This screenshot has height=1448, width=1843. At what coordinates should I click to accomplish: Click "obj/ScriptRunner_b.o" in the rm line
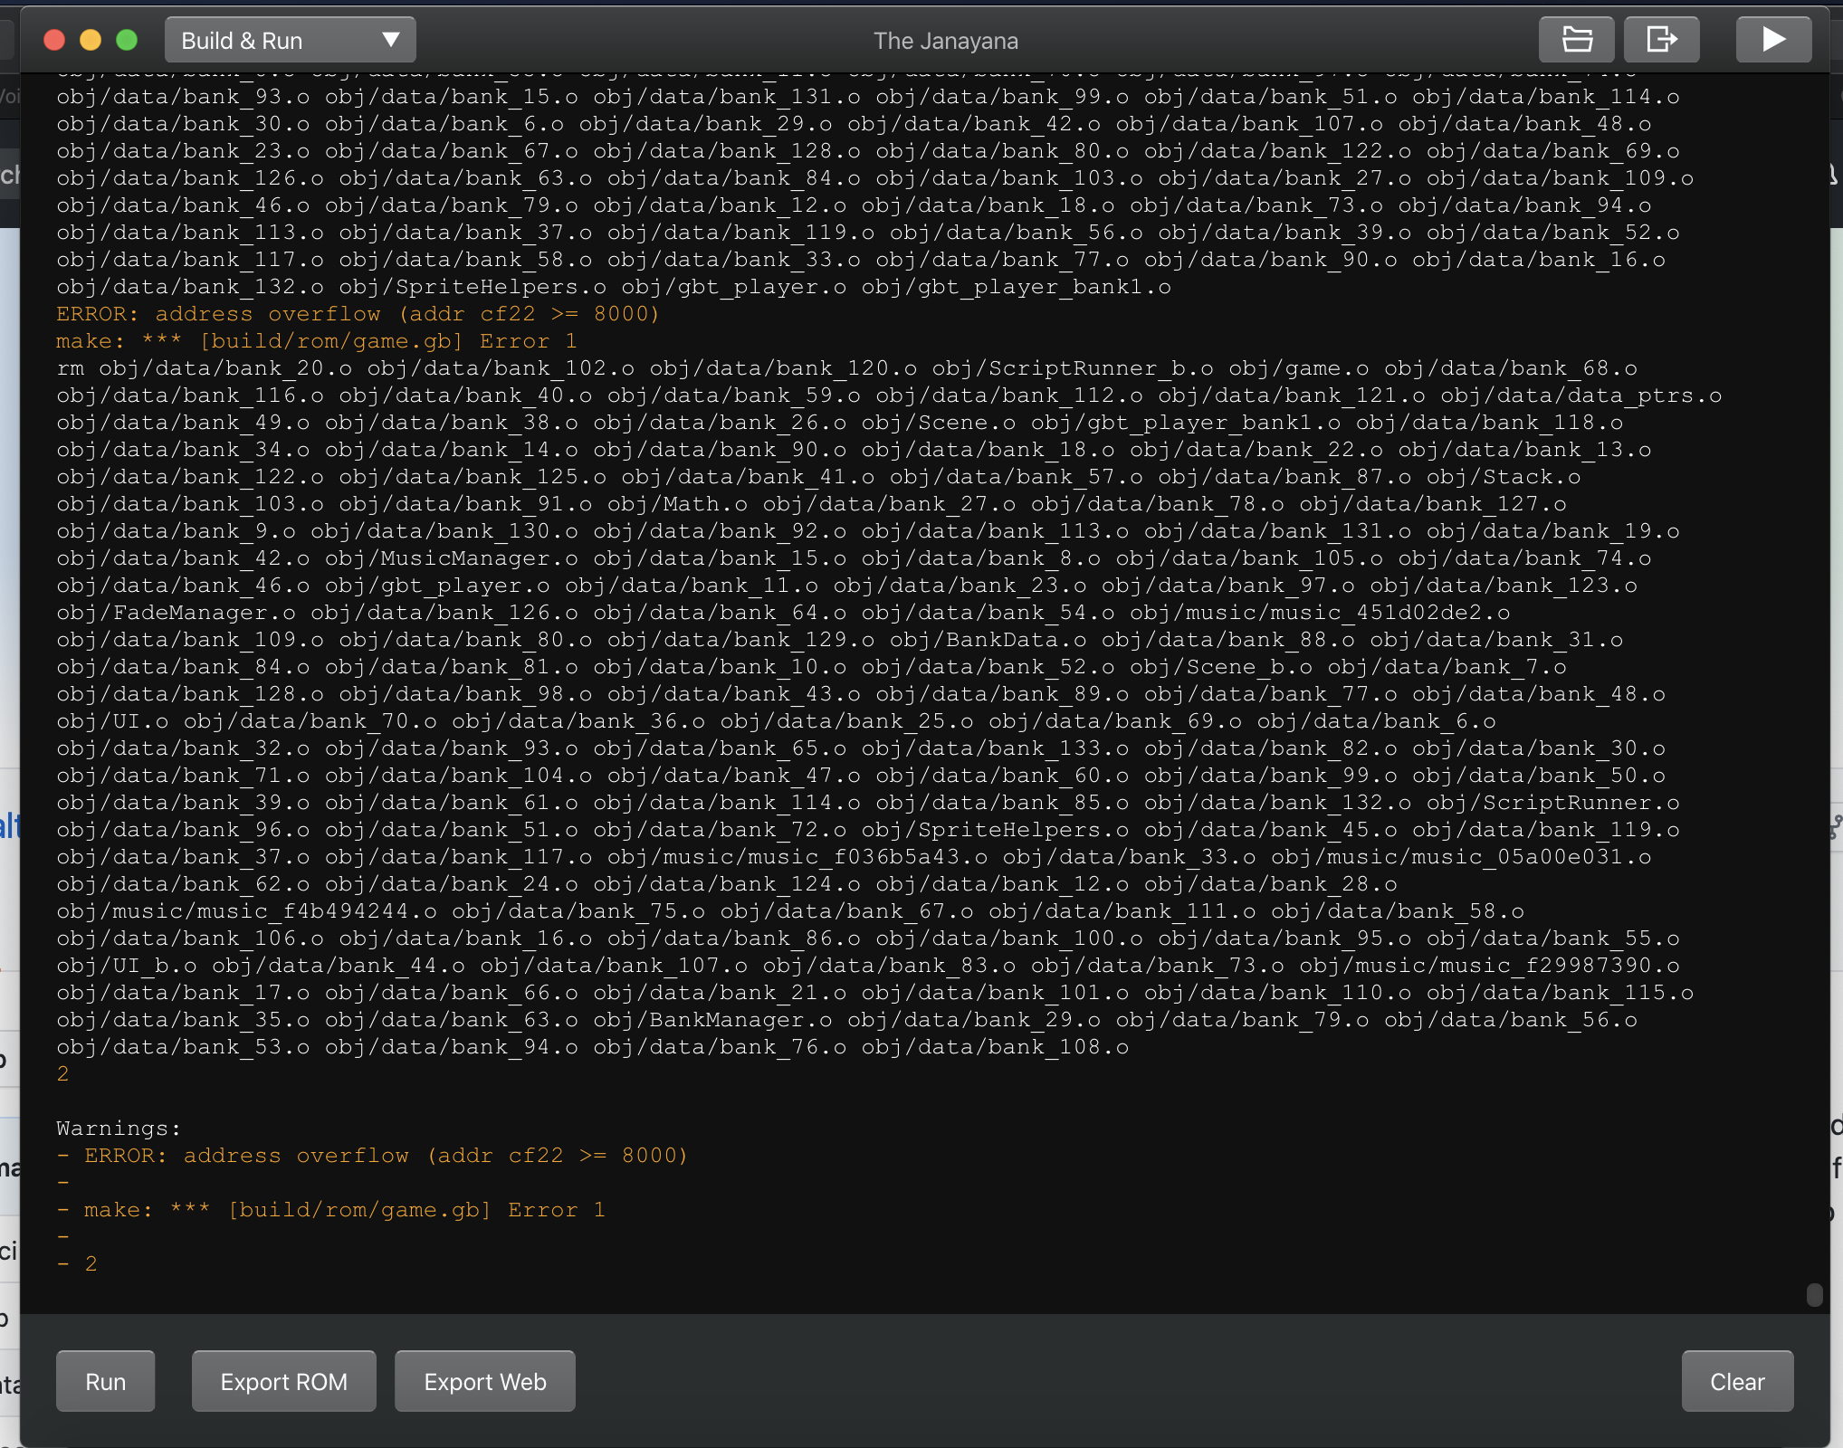coord(1072,368)
